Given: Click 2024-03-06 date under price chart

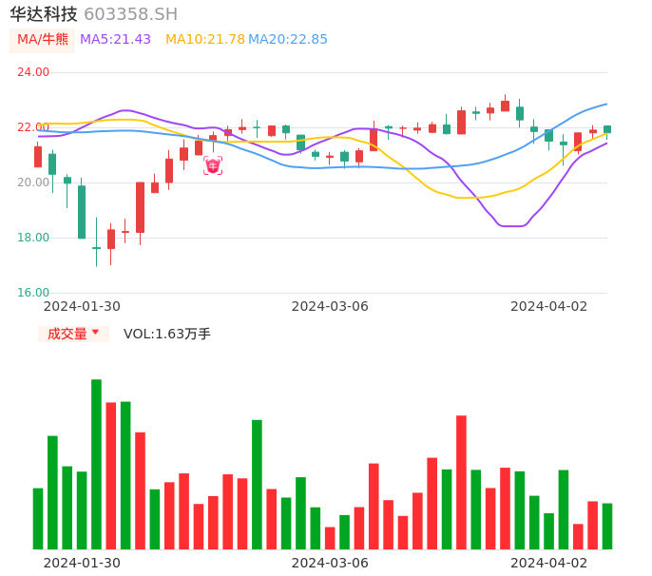Looking at the screenshot, I should click(x=330, y=306).
